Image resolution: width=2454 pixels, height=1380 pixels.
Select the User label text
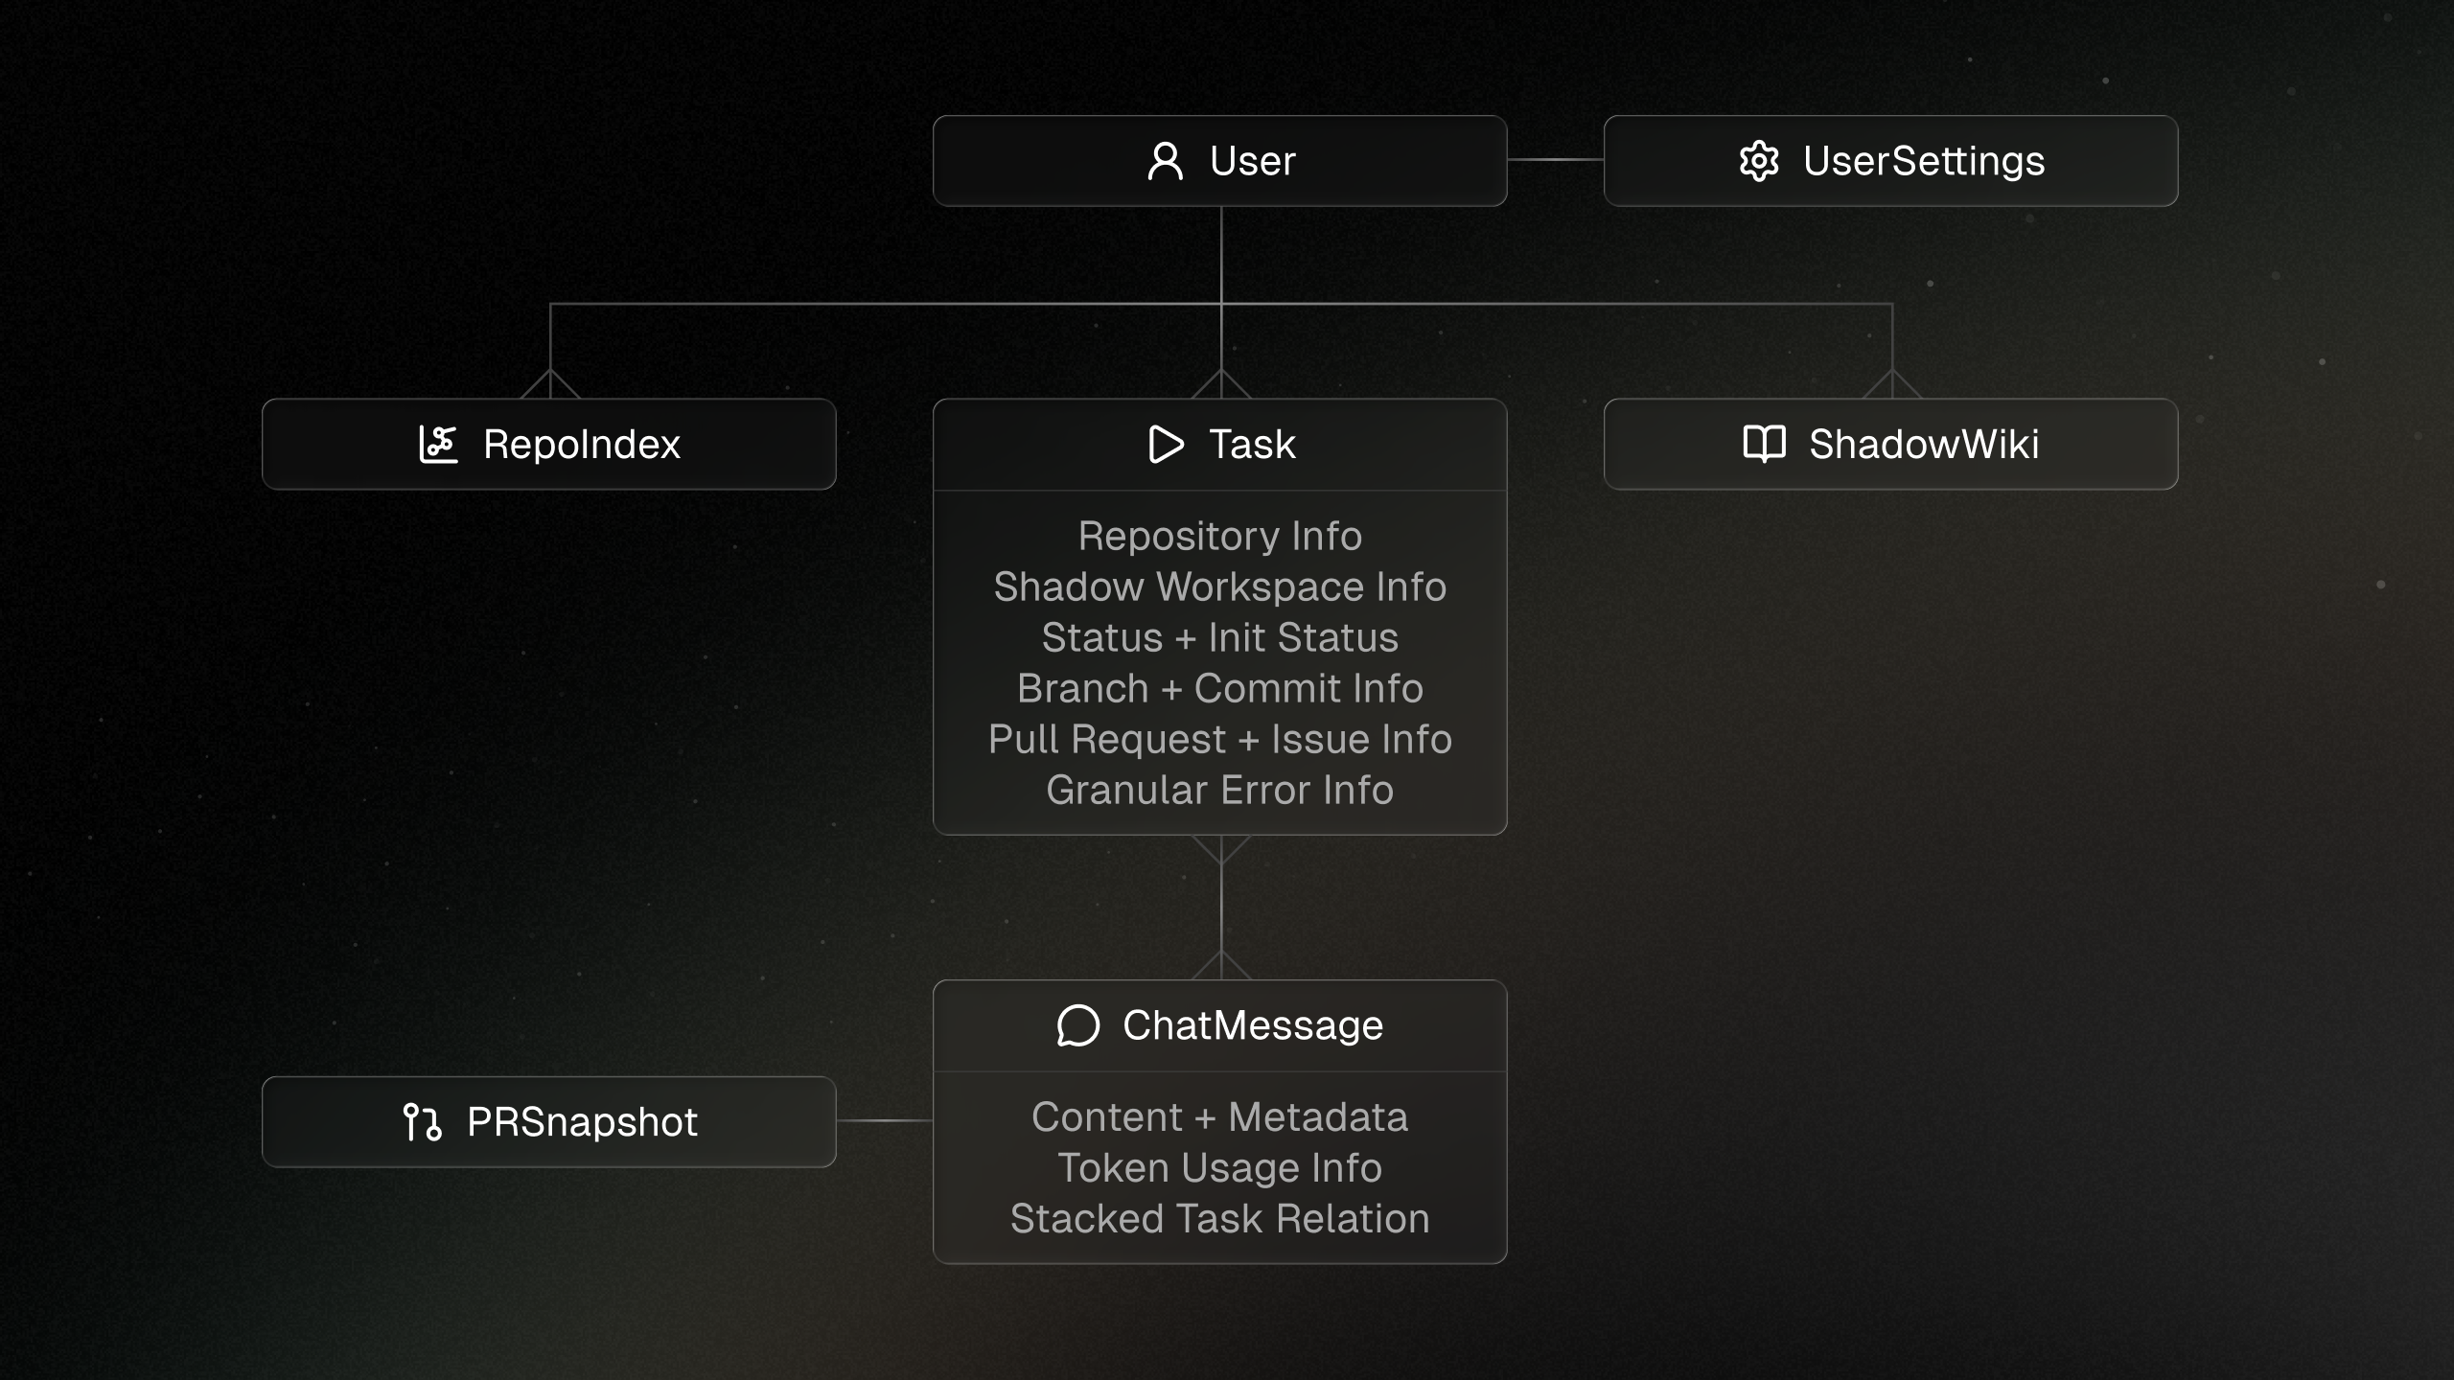(x=1252, y=161)
